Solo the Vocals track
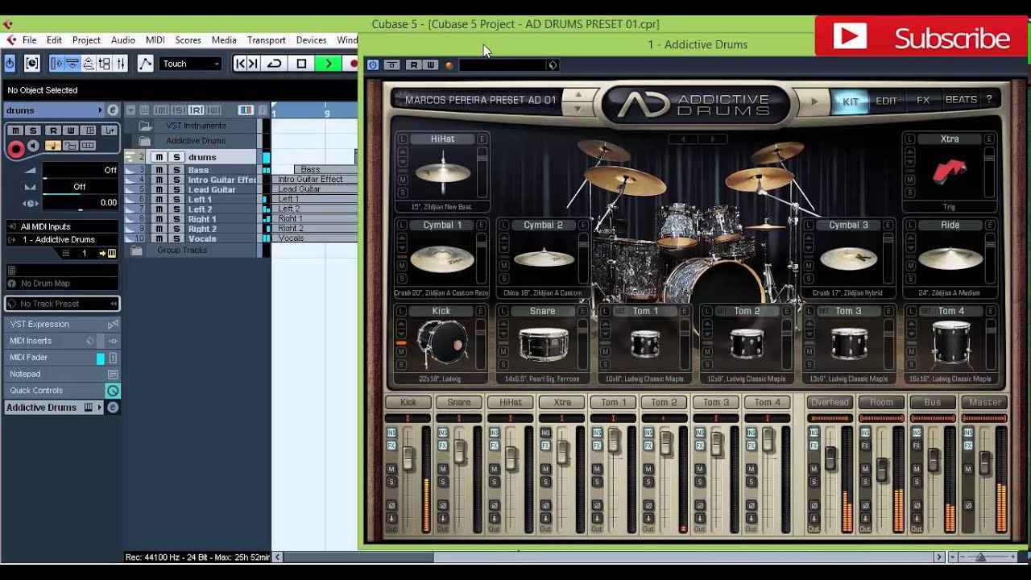1031x580 pixels. (176, 239)
